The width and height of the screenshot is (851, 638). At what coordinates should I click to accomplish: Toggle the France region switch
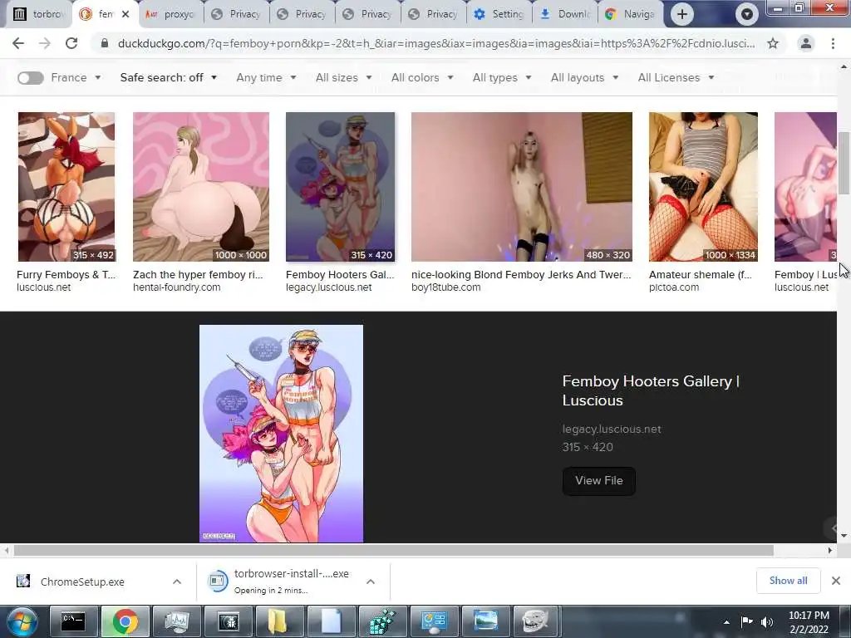tap(31, 78)
